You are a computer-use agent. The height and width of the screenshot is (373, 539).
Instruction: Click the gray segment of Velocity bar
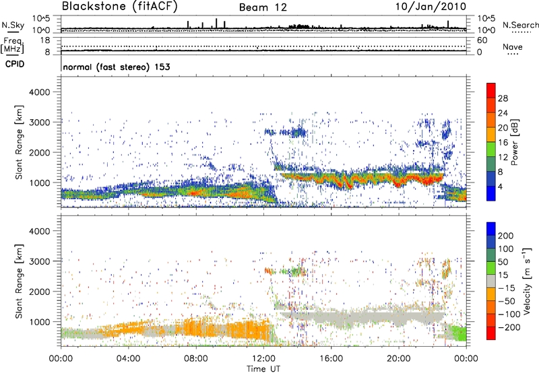coord(491,281)
